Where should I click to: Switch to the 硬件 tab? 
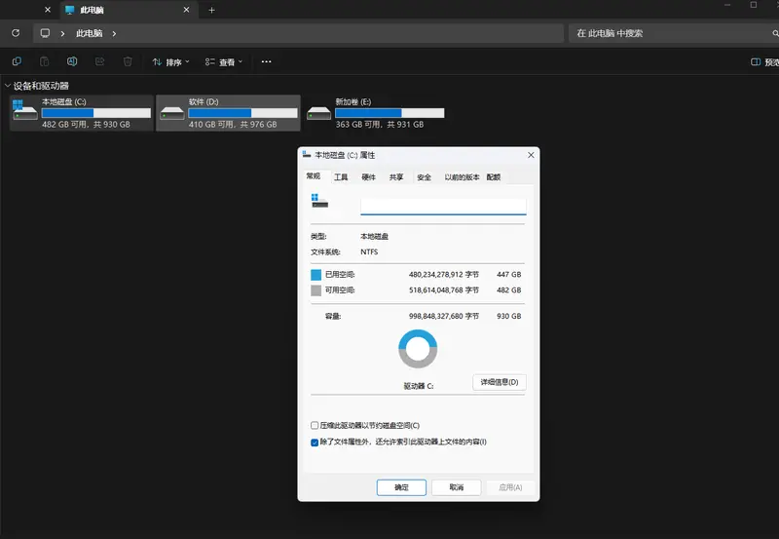coord(369,177)
